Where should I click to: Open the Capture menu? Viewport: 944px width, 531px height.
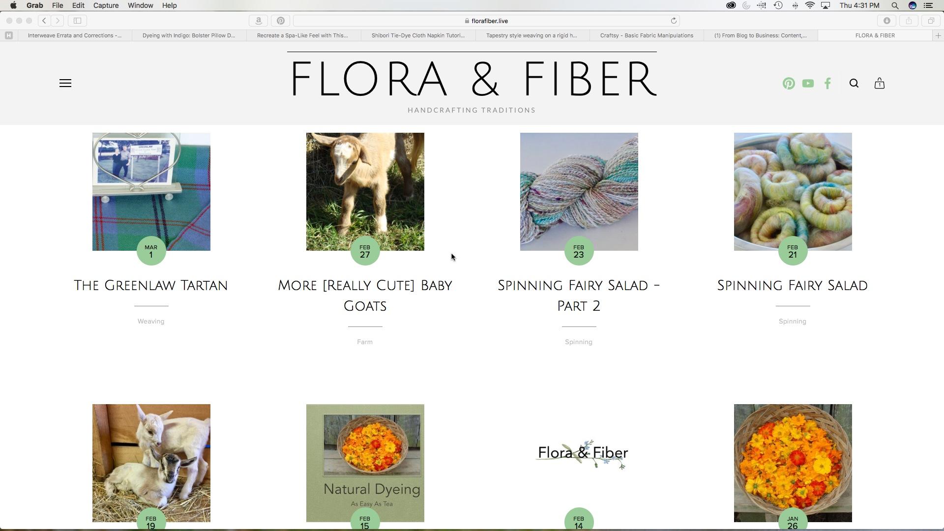tap(106, 5)
